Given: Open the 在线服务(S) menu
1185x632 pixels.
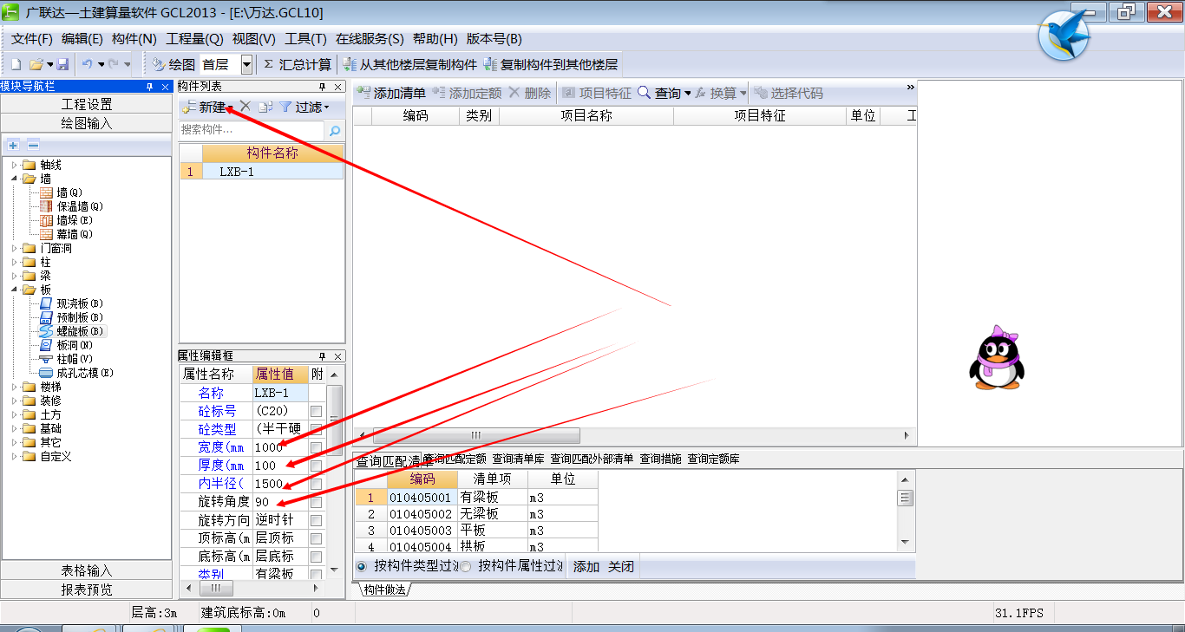Looking at the screenshot, I should click(370, 39).
